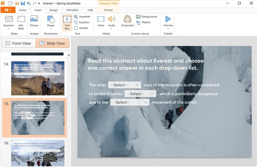Open the Animation tab
Image resolution: width=257 pixels, height=167 pixels.
[72, 10]
